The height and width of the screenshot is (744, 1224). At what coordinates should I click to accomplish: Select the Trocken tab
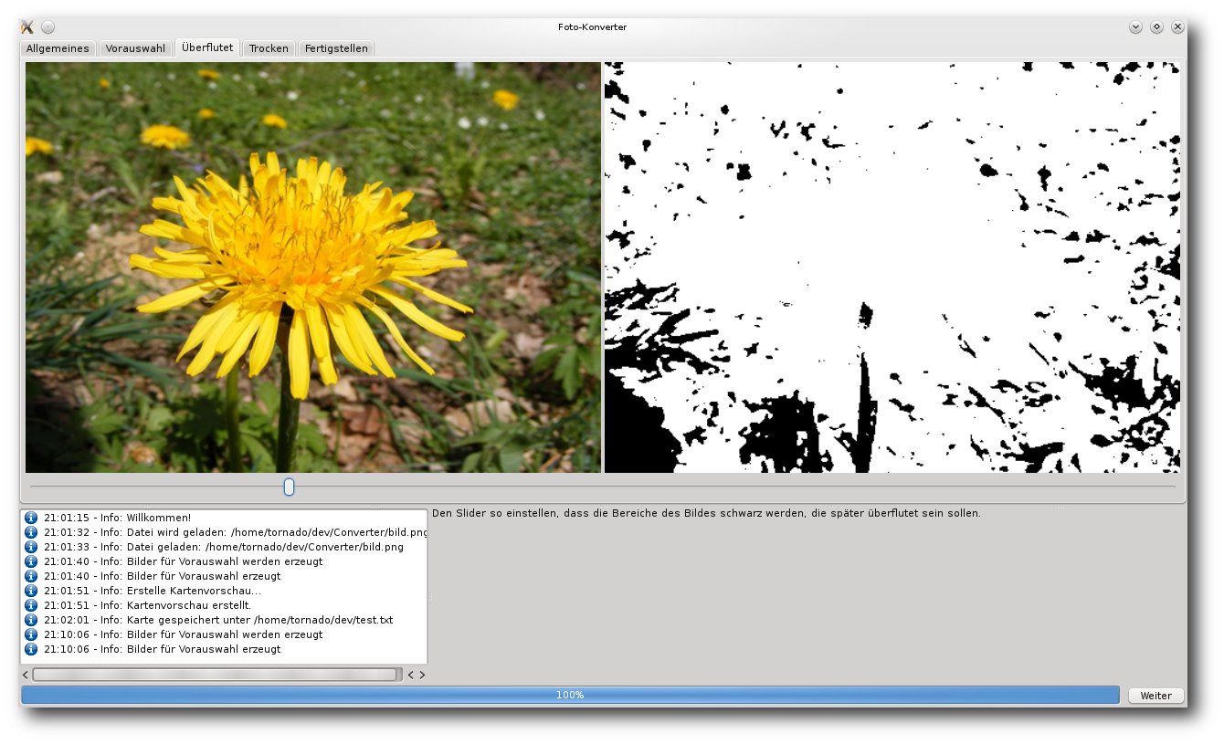[x=269, y=48]
